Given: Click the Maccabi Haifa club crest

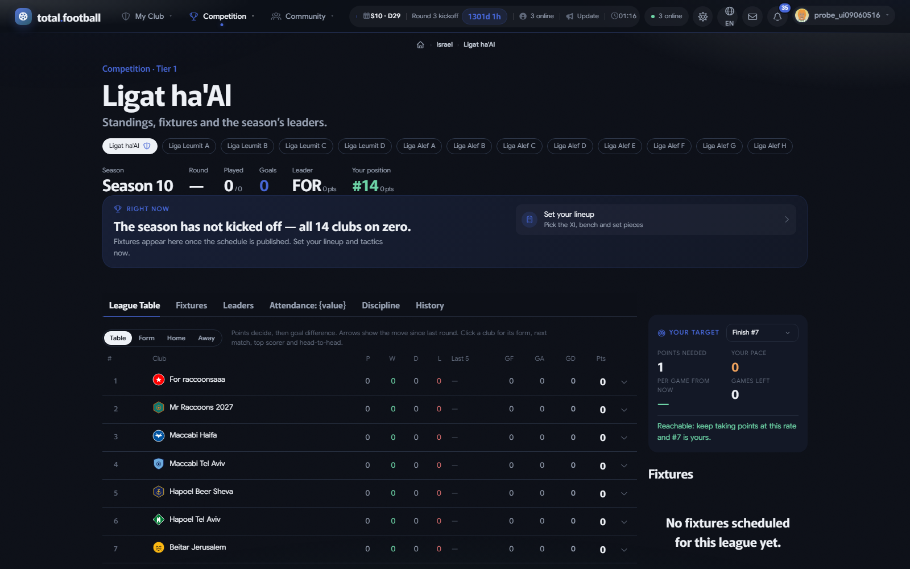Looking at the screenshot, I should pos(159,435).
